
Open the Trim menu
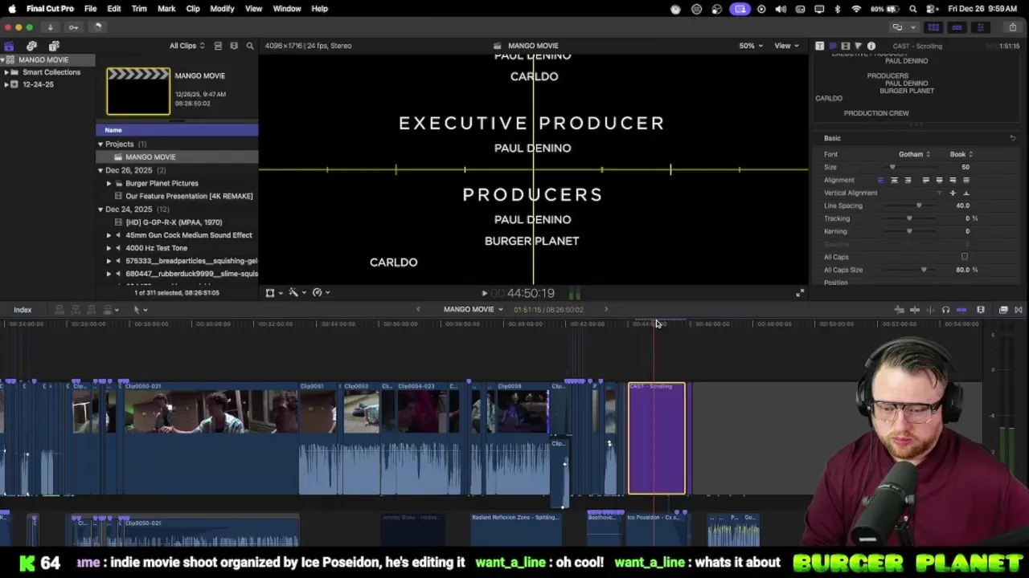139,9
